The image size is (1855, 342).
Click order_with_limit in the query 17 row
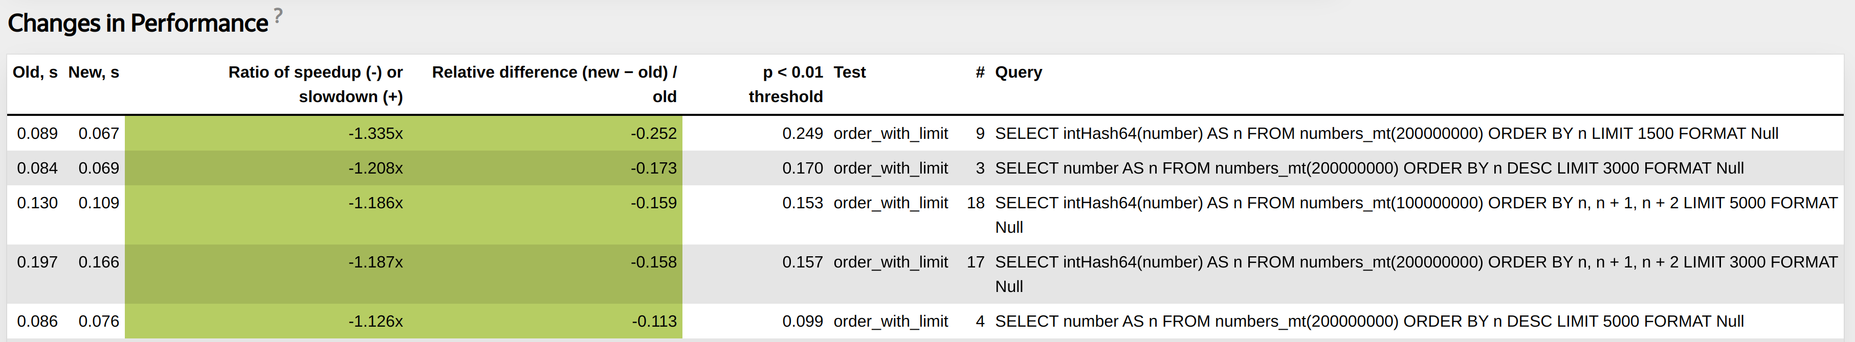click(891, 262)
